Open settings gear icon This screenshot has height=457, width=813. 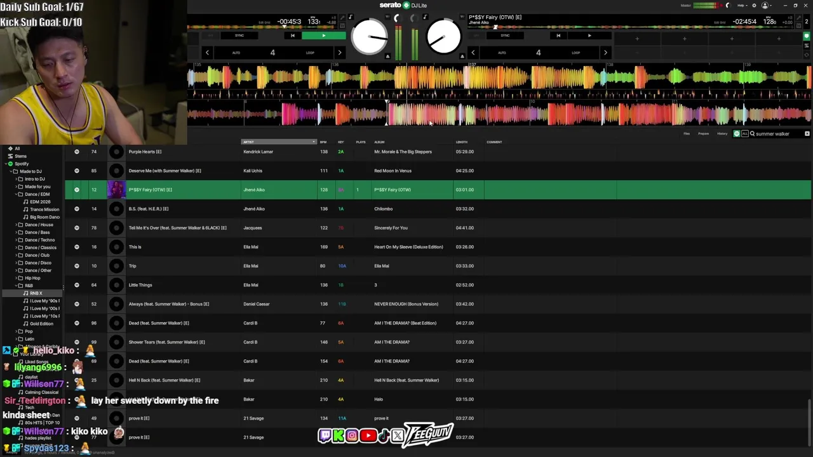click(755, 5)
